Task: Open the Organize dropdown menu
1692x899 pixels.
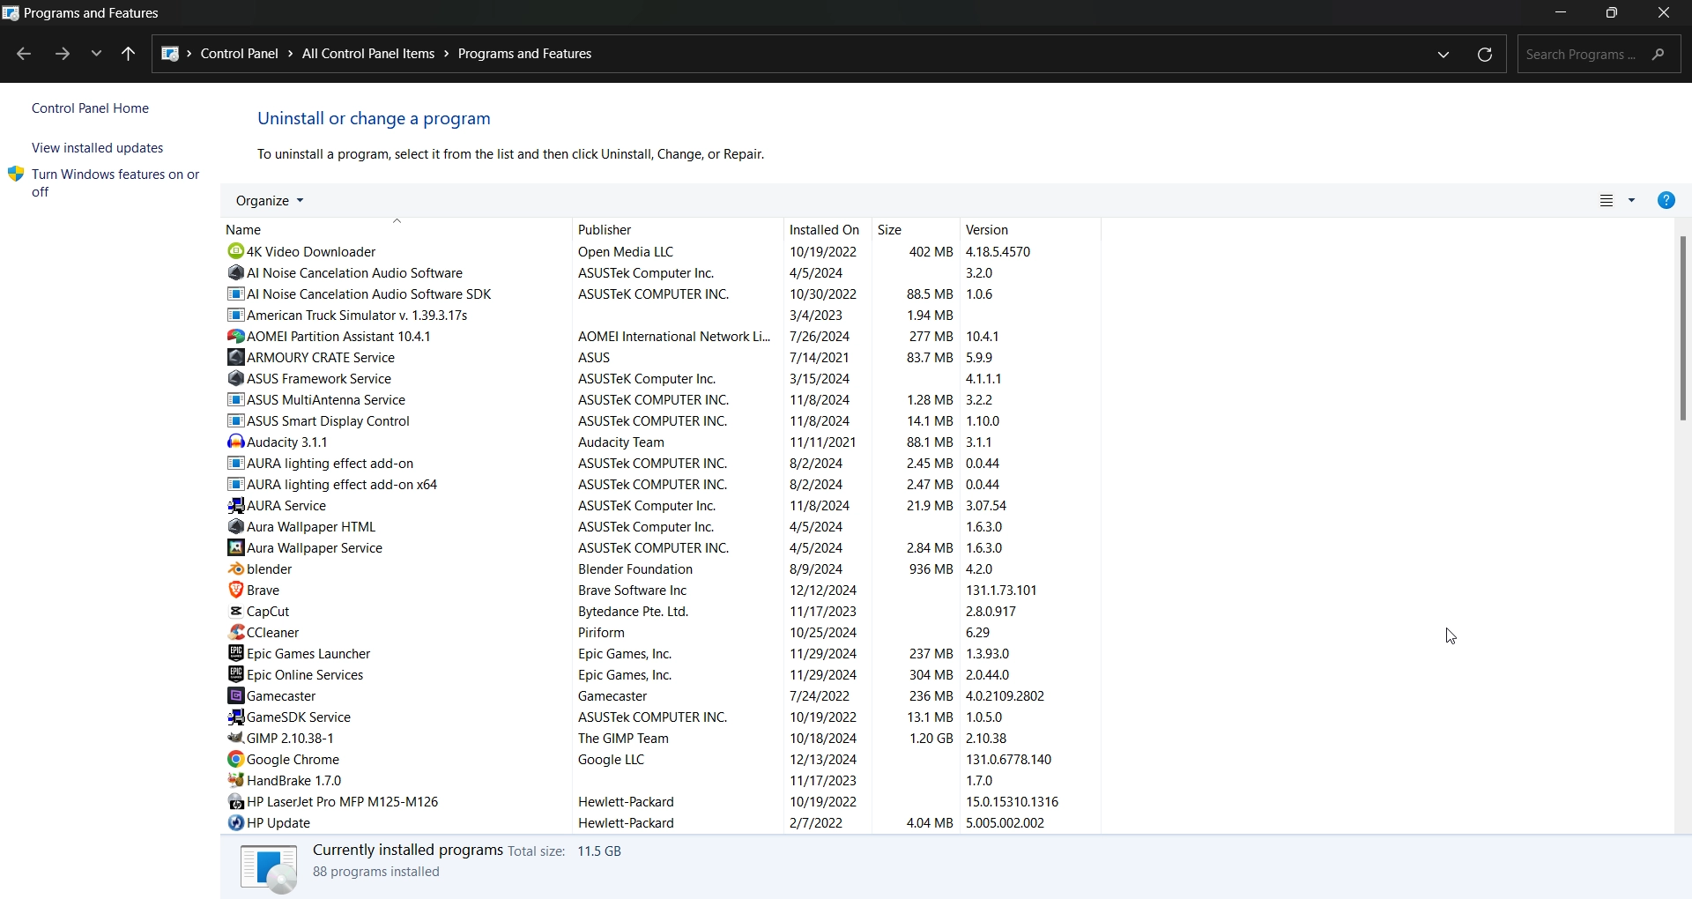Action: (x=270, y=201)
